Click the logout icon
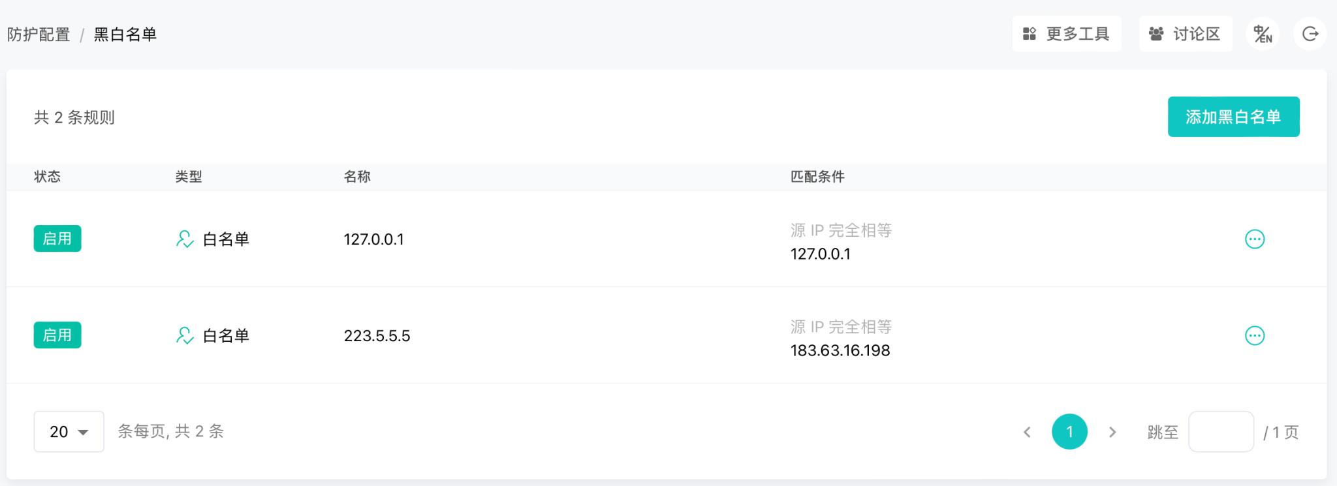1337x486 pixels. coord(1310,34)
